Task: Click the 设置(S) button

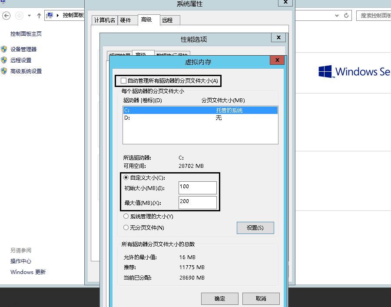Action: coord(255,227)
